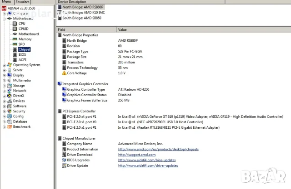This screenshot has height=189, width=291.
Task: Select the CPU icon in the tree
Action: 15,24
